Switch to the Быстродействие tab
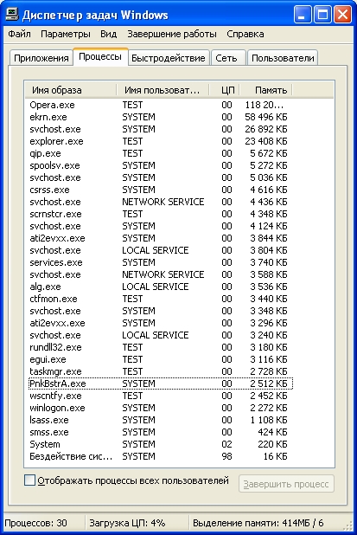 [x=169, y=58]
